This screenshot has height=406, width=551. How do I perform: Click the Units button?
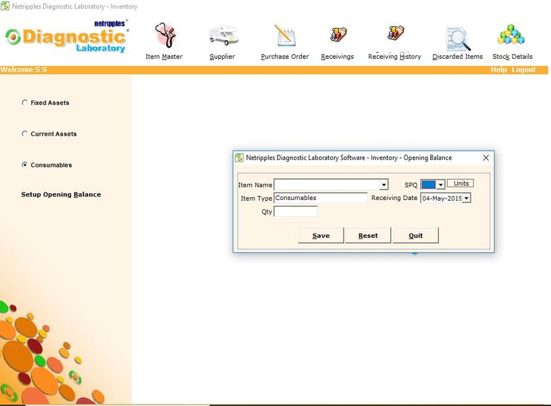click(x=461, y=184)
